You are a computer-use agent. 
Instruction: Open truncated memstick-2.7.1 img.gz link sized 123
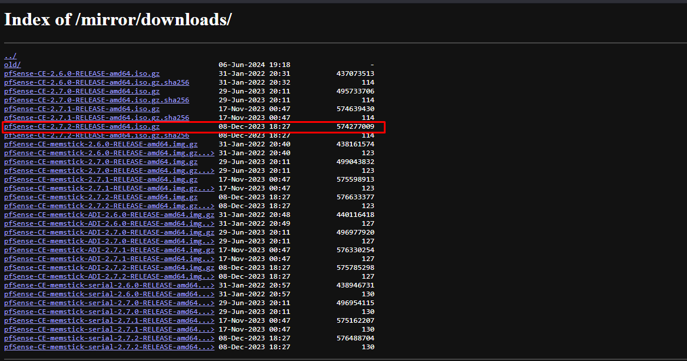pyautogui.click(x=109, y=188)
